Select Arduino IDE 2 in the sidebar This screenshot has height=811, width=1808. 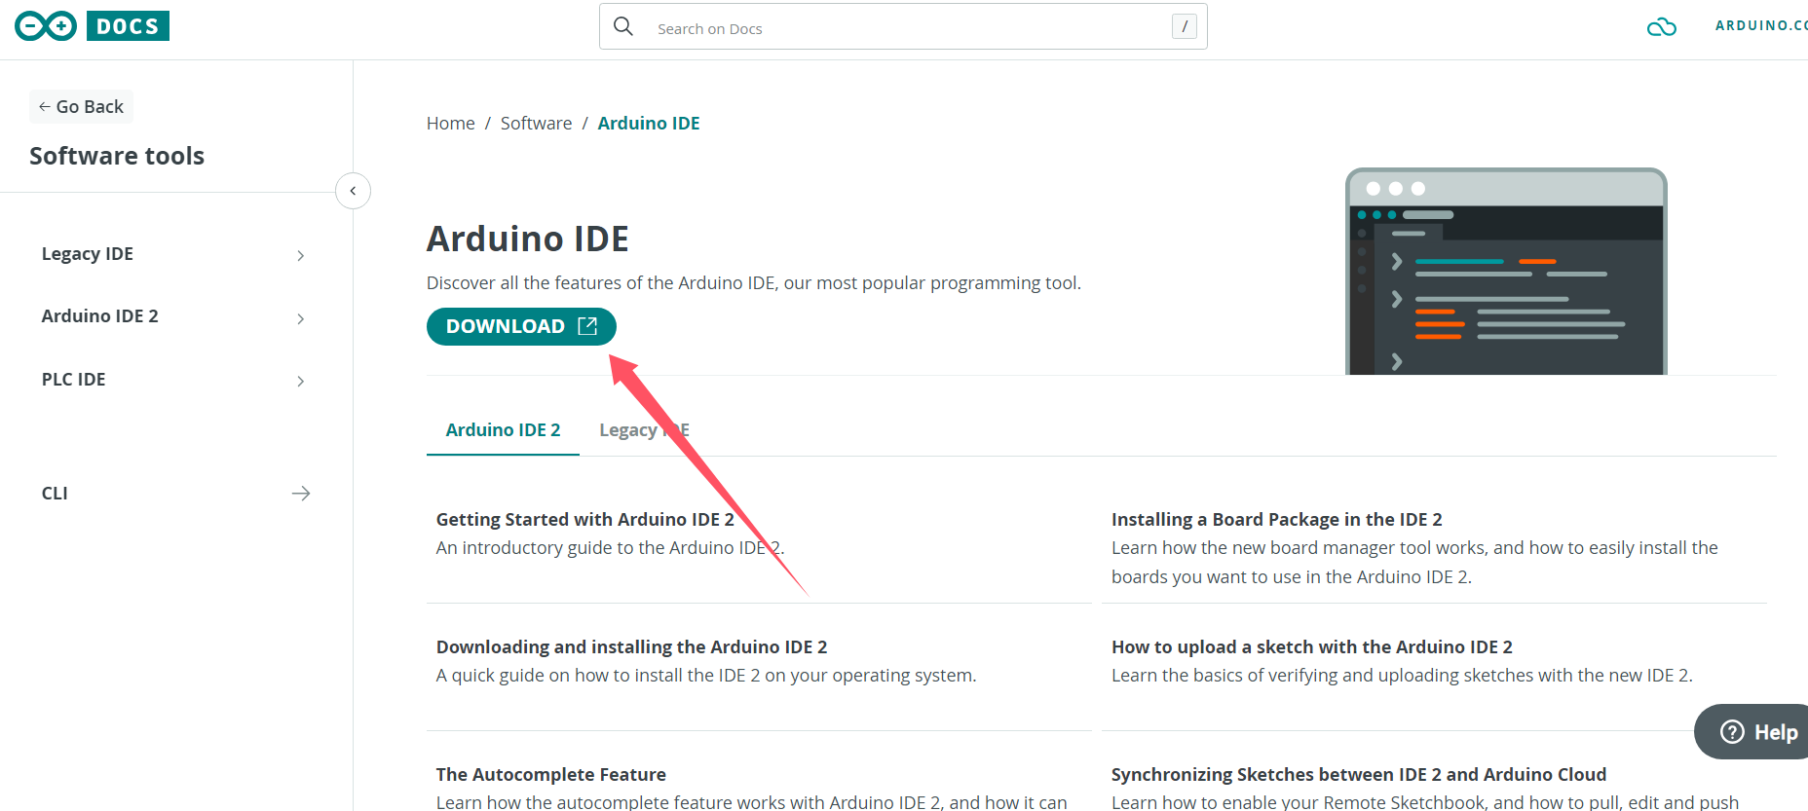click(99, 316)
